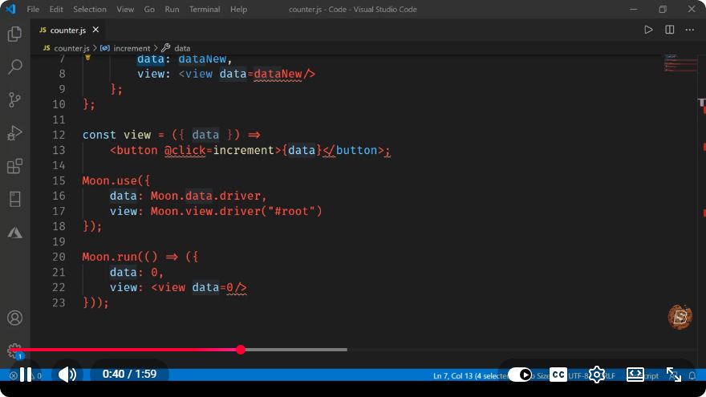Open video settings gear menu
Image resolution: width=706 pixels, height=397 pixels.
click(597, 375)
